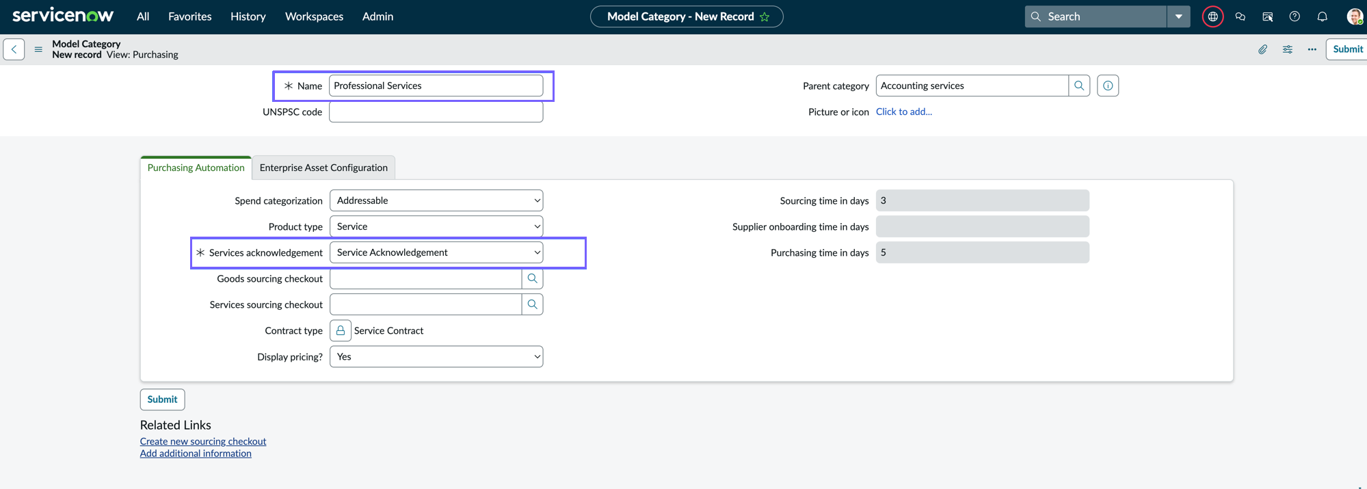This screenshot has height=489, width=1367.
Task: Open the Product type dropdown
Action: pos(436,226)
